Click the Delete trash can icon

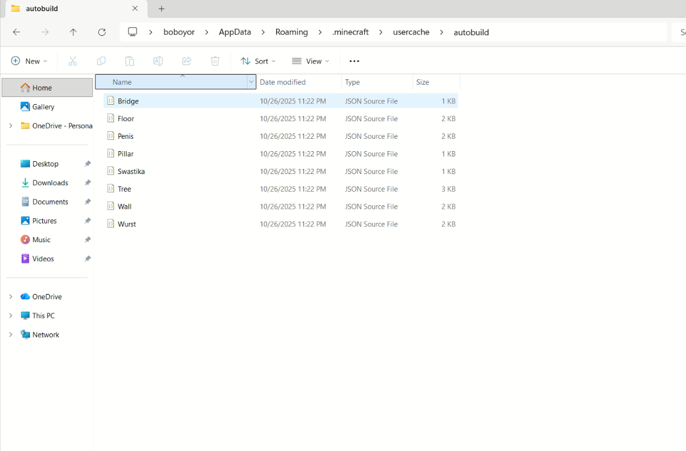pyautogui.click(x=215, y=61)
